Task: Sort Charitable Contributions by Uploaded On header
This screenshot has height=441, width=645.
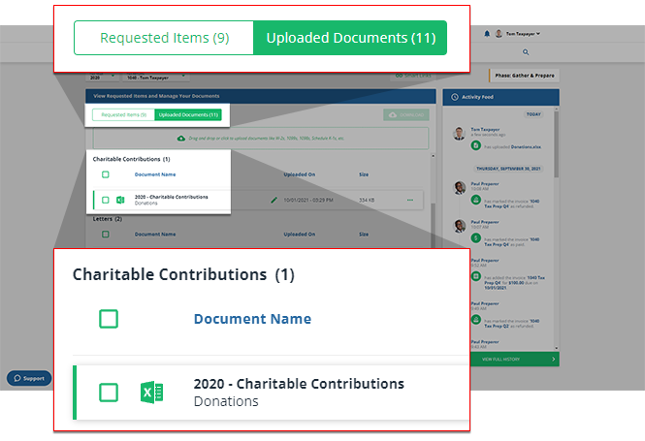Action: coord(299,174)
